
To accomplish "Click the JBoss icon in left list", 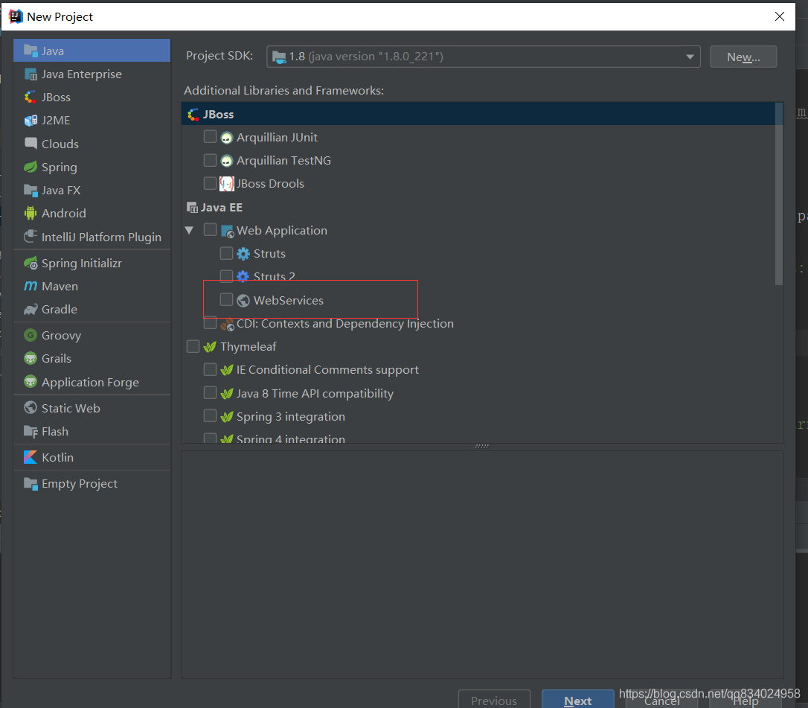I will point(31,97).
